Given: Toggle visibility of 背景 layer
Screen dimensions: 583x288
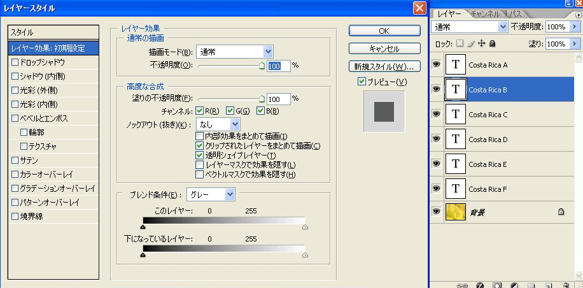Looking at the screenshot, I should point(436,212).
